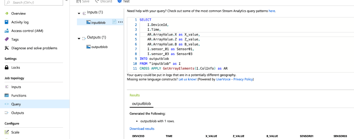Click the Outputs icon under Job topology
The image size is (354, 139).
point(7,113)
